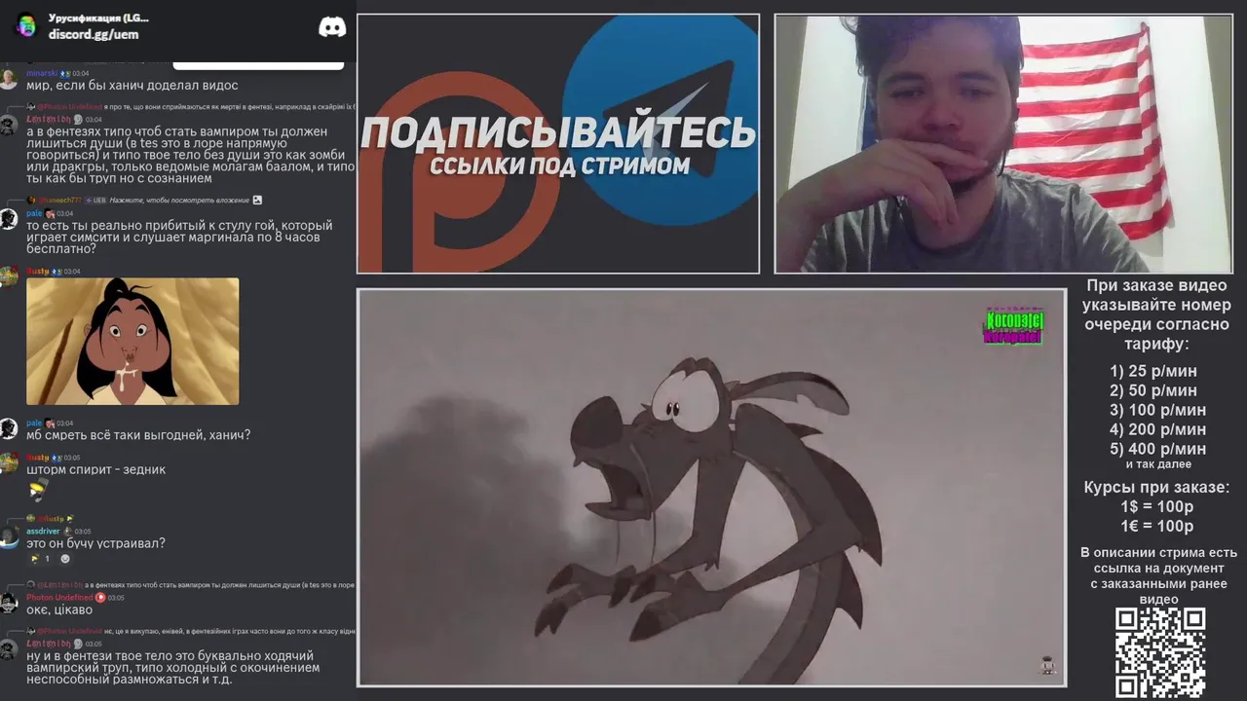Image resolution: width=1247 pixels, height=701 pixels.
Task: Click the Discord logo in the header
Action: pos(332,27)
